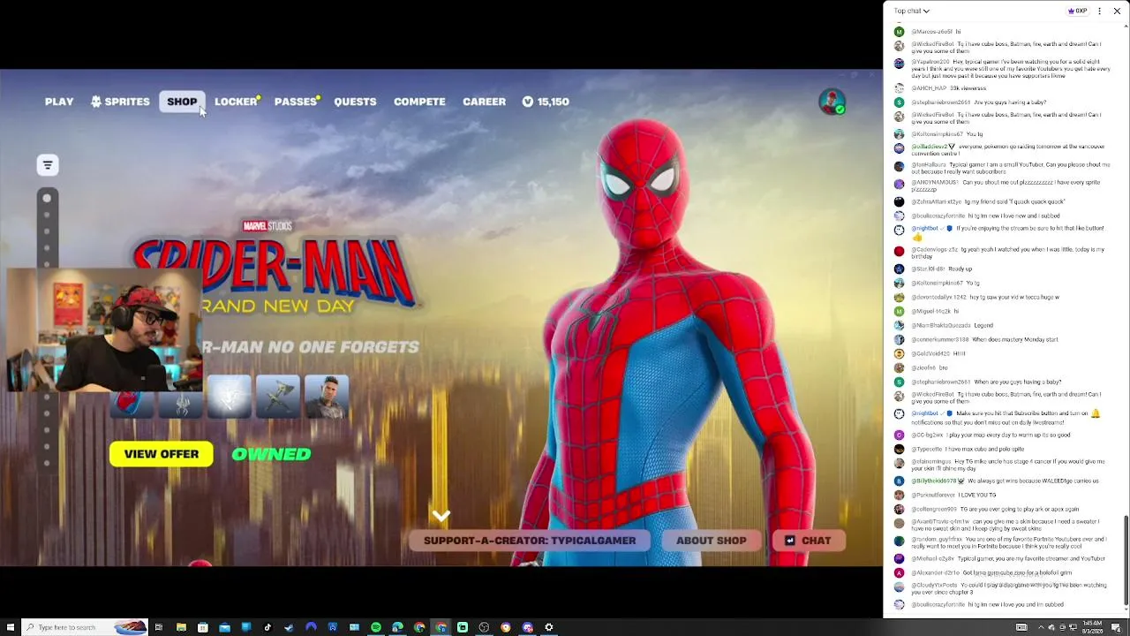1130x636 pixels.
Task: Select the masked character outfit thumbnail
Action: 327,397
